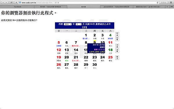
Task: Switch to the pixnet Yahoo search tab
Action: coord(116,7)
